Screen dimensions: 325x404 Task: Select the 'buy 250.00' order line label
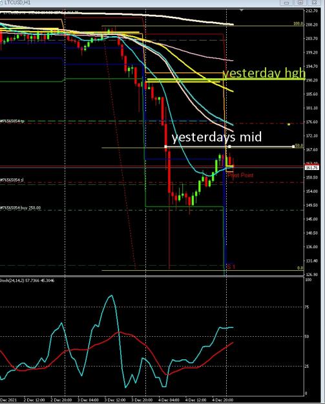pos(20,207)
